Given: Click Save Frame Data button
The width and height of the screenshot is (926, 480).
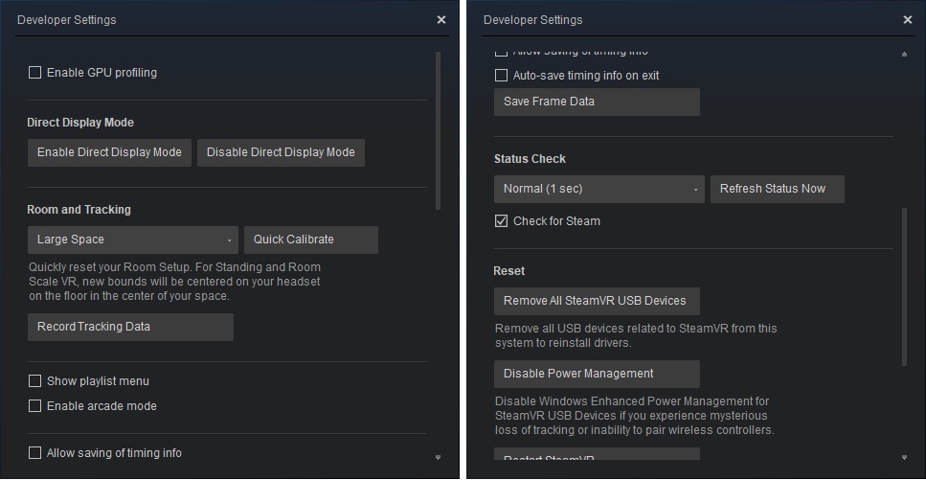Looking at the screenshot, I should pos(597,102).
